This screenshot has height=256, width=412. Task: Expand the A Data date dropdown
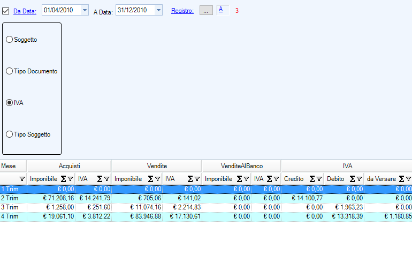coord(158,10)
